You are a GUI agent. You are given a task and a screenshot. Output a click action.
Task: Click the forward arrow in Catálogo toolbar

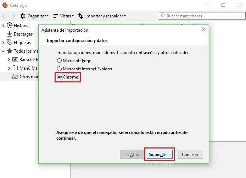(12, 16)
